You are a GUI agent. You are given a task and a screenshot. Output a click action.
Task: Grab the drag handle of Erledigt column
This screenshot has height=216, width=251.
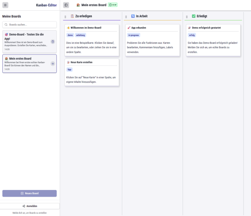point(187,17)
